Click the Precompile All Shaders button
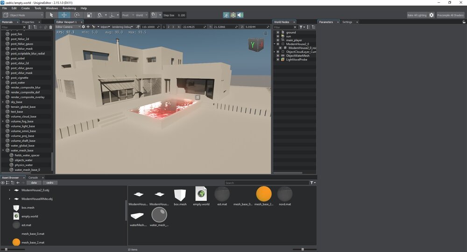Image resolution: width=467 pixels, height=252 pixels. coord(450,15)
